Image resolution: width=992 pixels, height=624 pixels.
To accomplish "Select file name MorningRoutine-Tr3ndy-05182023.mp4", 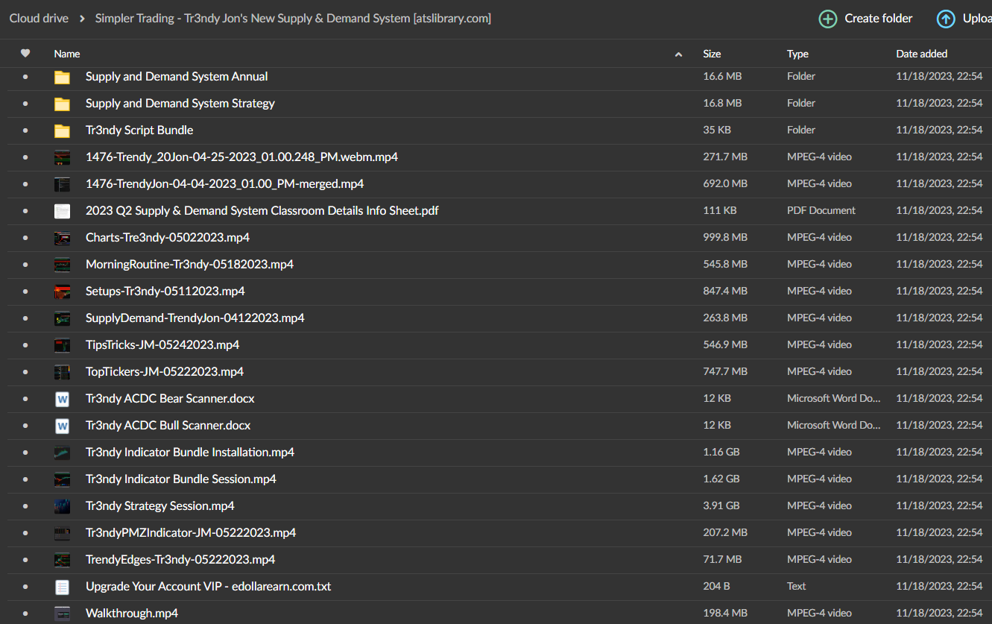I will (x=189, y=265).
